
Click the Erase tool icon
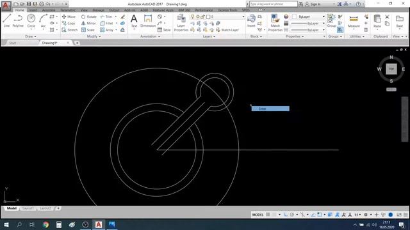coord(122,17)
